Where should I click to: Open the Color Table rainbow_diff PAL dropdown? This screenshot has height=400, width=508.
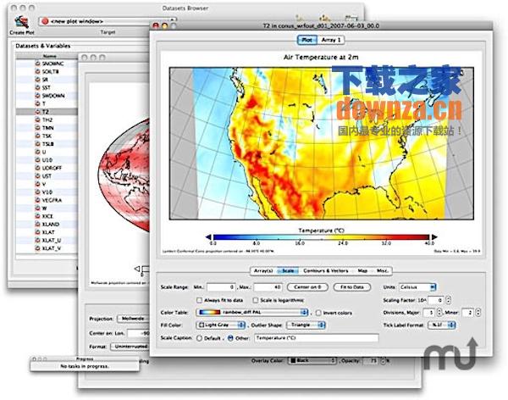[251, 313]
